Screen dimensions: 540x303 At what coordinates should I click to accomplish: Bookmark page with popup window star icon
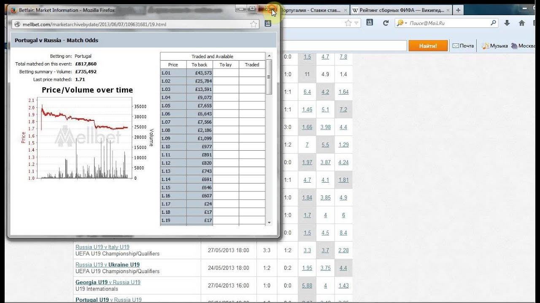pos(254,24)
